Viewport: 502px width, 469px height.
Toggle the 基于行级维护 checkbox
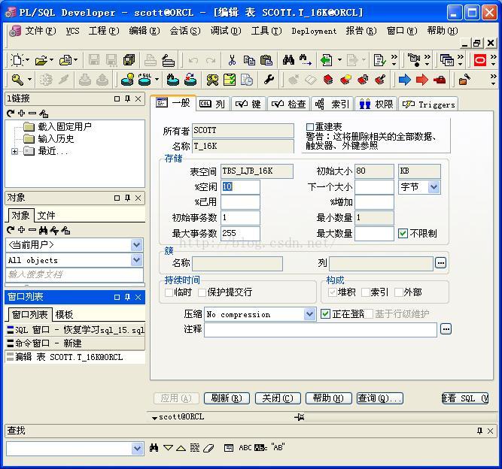coord(369,313)
